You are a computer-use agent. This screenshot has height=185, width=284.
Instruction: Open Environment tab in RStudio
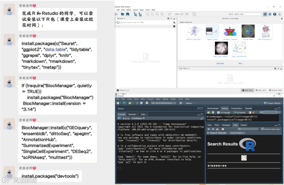tap(213, 109)
